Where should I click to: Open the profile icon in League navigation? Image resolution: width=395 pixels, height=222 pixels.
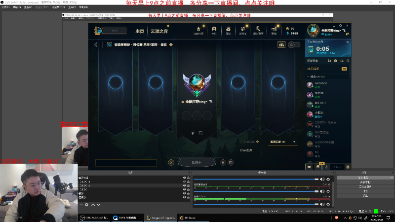214,30
